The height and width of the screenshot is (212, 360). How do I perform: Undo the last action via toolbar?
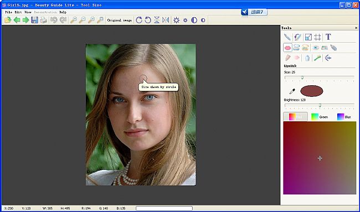tap(54, 20)
